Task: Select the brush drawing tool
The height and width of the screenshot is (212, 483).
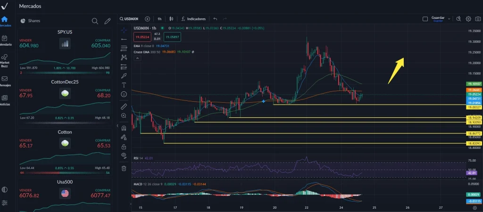Action: (x=124, y=75)
